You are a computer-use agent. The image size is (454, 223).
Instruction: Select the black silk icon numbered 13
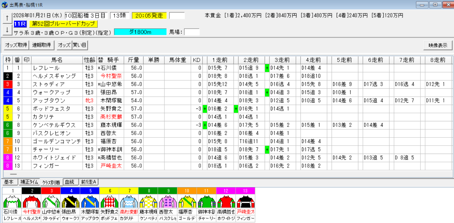[x=245, y=201]
